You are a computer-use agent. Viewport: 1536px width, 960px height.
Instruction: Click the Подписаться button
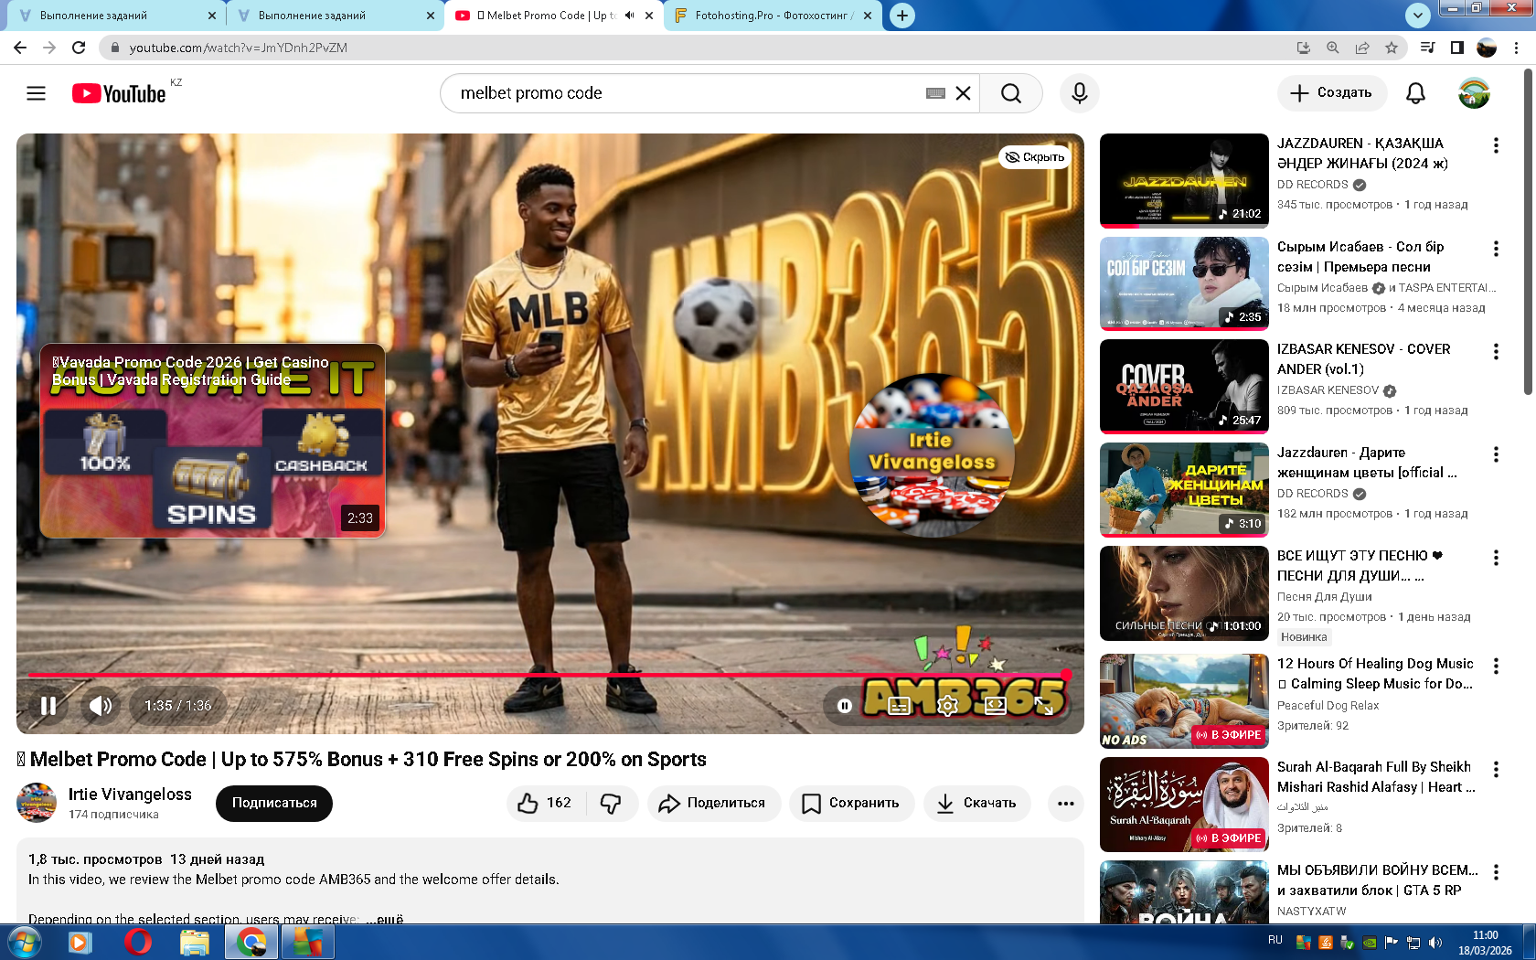[x=274, y=803]
